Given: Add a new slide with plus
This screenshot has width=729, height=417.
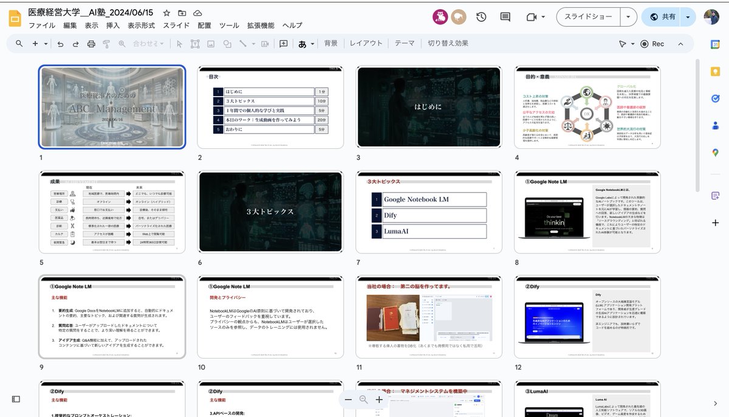Looking at the screenshot, I should tap(35, 44).
